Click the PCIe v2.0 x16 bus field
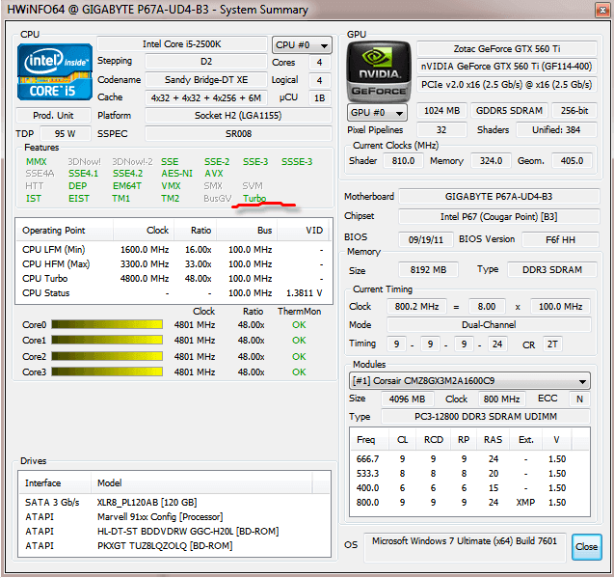The height and width of the screenshot is (578, 614). 507,85
